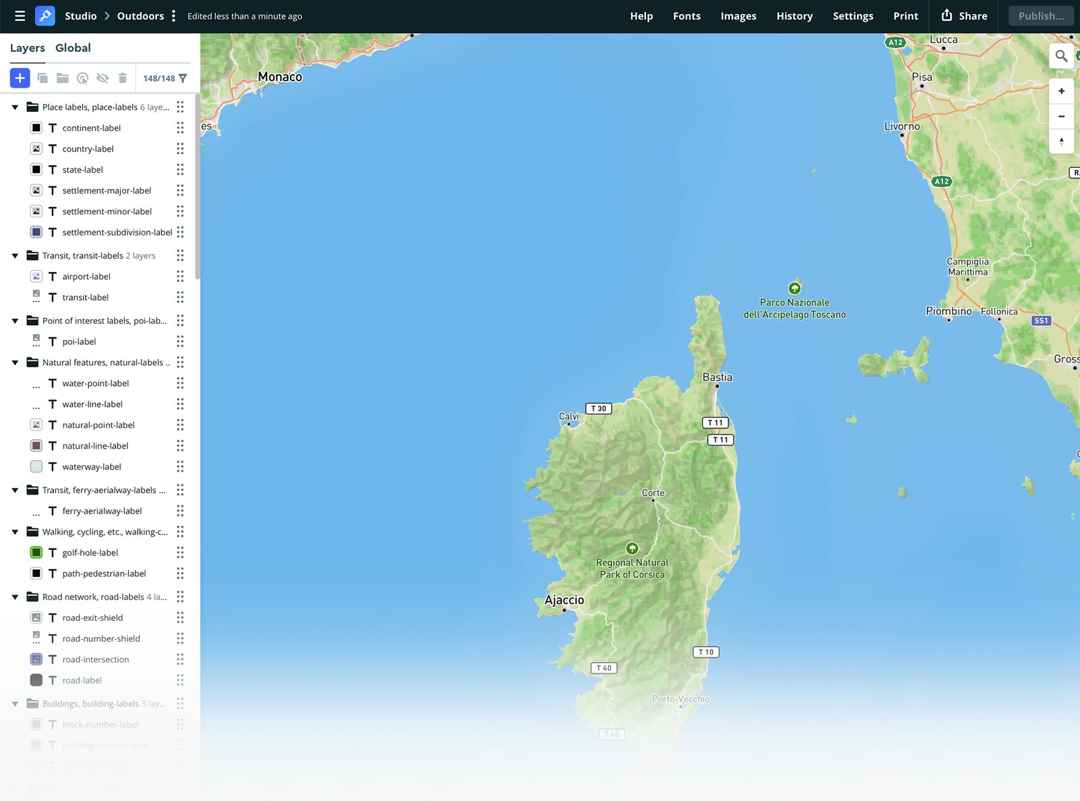1080x801 pixels.
Task: Open the Help menu
Action: [x=641, y=16]
